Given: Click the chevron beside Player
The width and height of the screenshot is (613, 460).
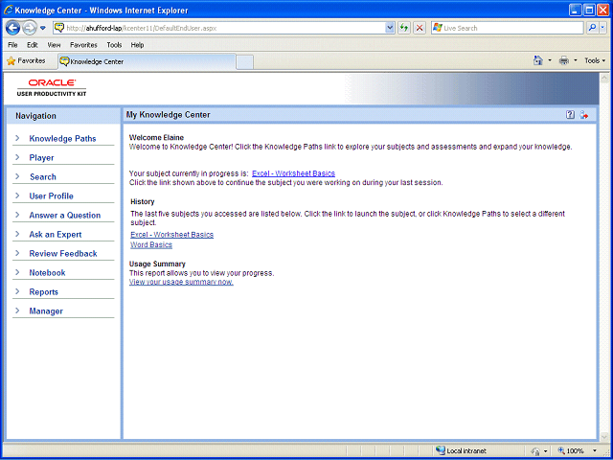Looking at the screenshot, I should tap(17, 157).
